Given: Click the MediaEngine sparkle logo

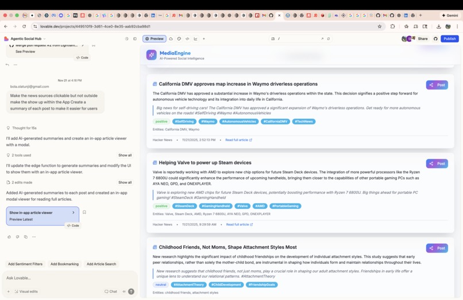Looking at the screenshot, I should [152, 55].
